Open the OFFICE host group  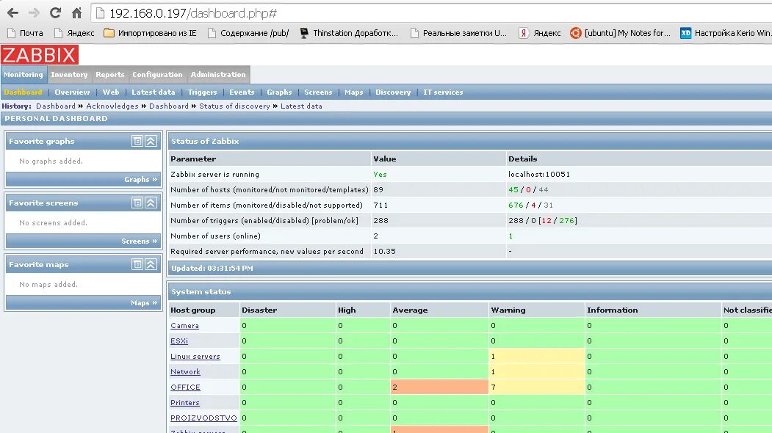point(184,387)
